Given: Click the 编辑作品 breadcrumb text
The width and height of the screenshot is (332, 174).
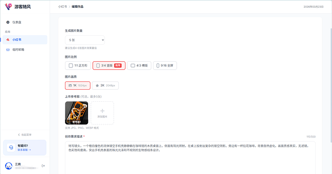Looking at the screenshot, I should pyautogui.click(x=77, y=7).
